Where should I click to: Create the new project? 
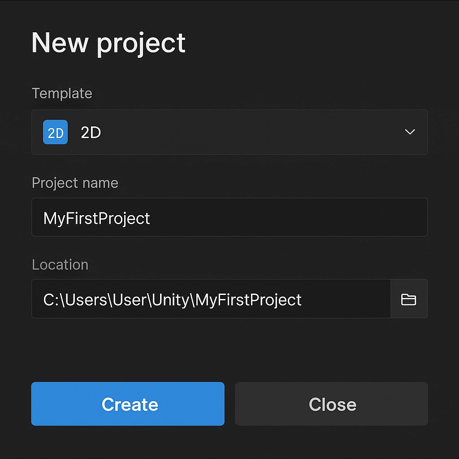click(128, 404)
